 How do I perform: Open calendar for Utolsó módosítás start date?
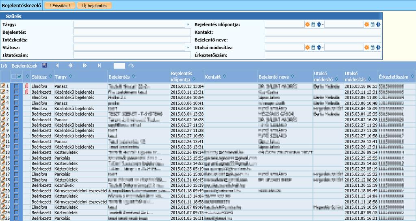click(313, 48)
